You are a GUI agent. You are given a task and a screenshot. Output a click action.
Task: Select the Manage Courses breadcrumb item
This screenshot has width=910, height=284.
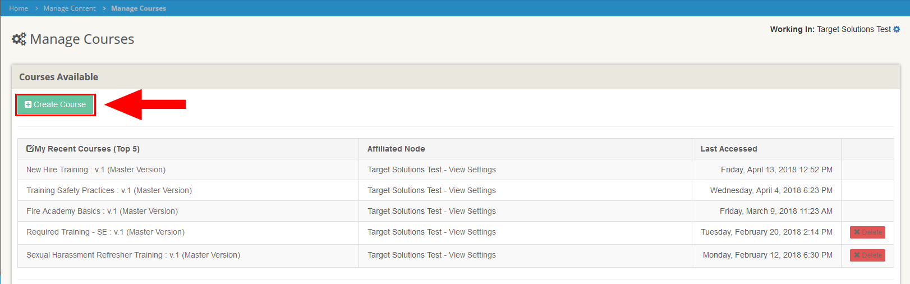pyautogui.click(x=139, y=8)
